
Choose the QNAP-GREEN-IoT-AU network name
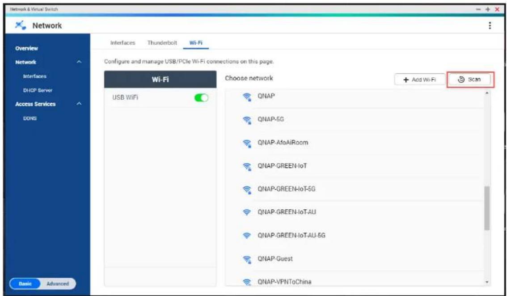coord(287,212)
